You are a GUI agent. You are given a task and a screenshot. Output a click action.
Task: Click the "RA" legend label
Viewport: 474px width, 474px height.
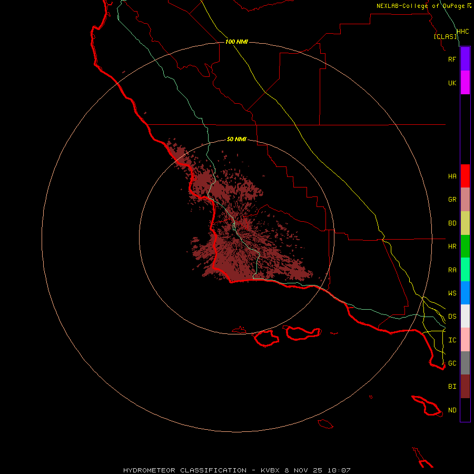pyautogui.click(x=452, y=270)
